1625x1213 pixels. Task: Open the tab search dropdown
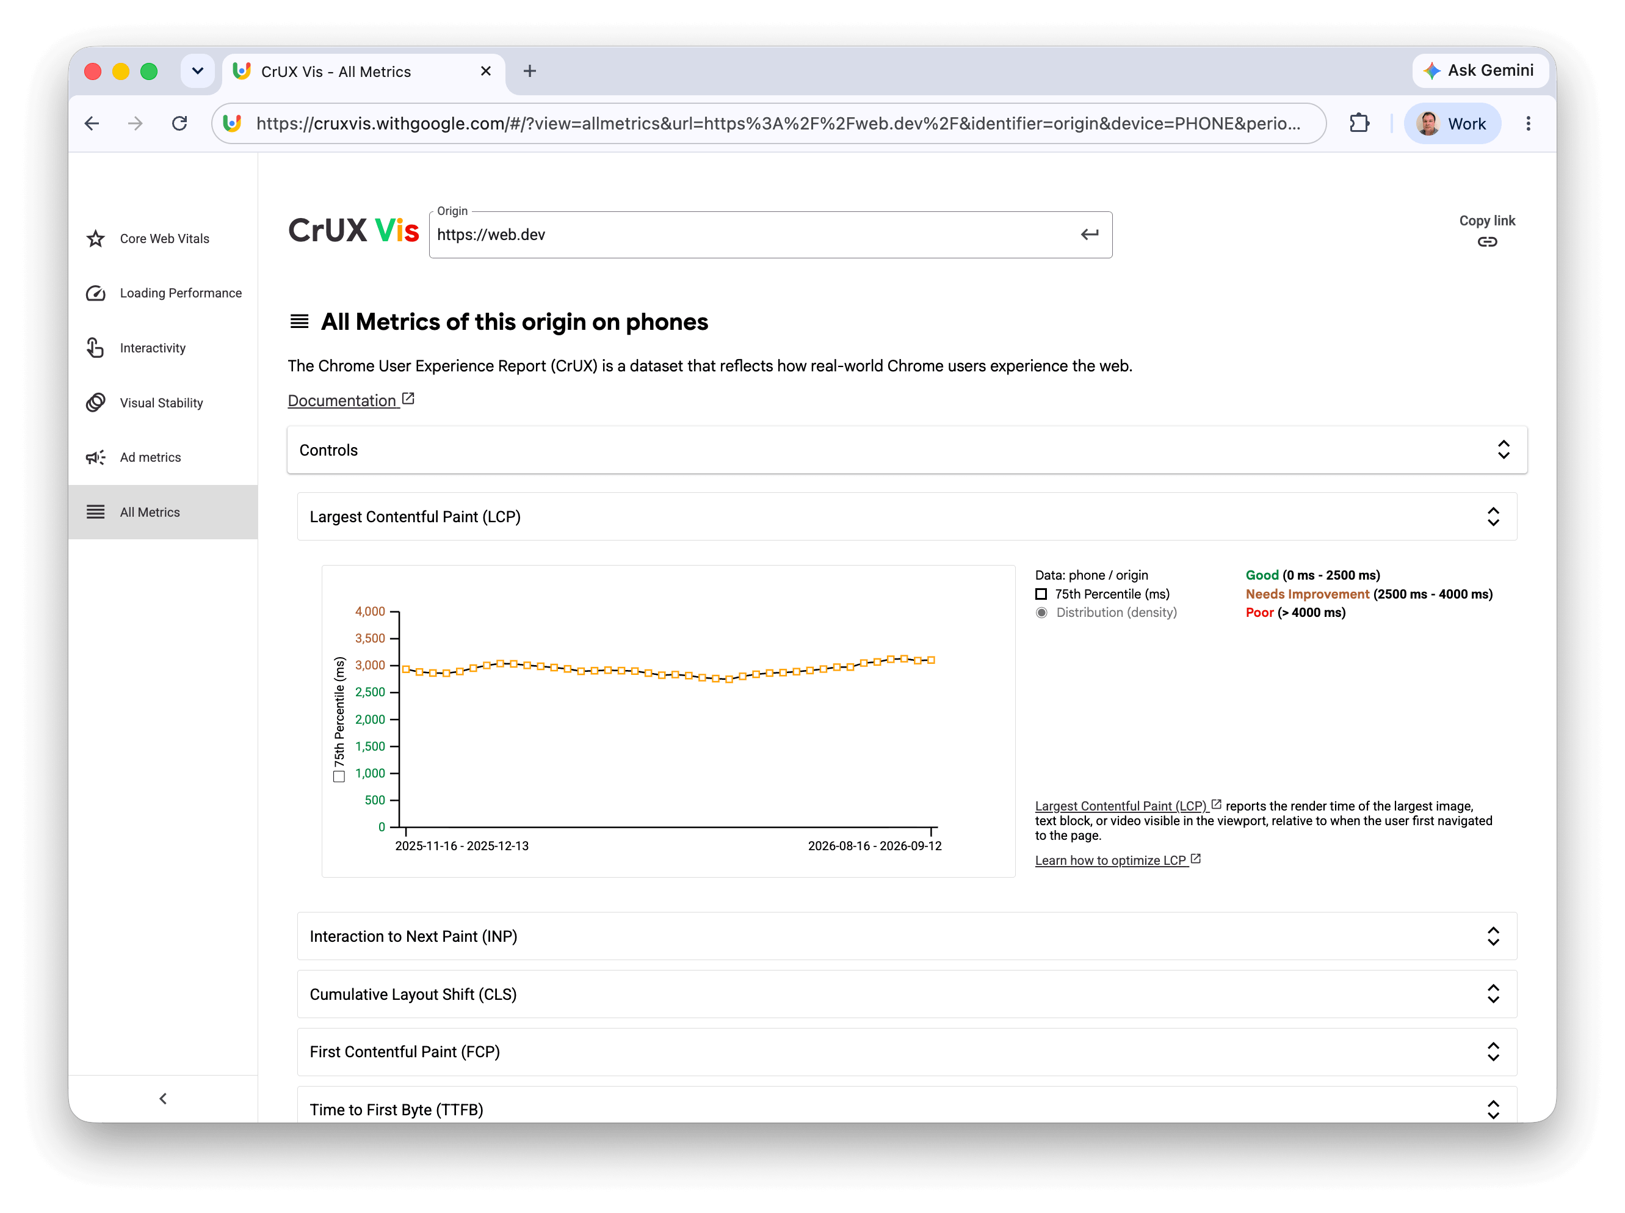[x=197, y=71]
